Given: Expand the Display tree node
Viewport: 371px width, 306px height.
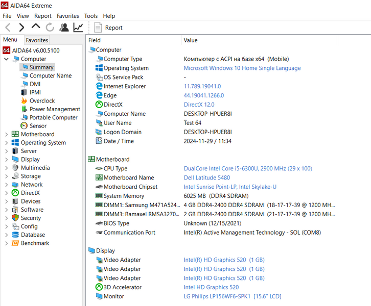Looking at the screenshot, I should [x=7, y=159].
